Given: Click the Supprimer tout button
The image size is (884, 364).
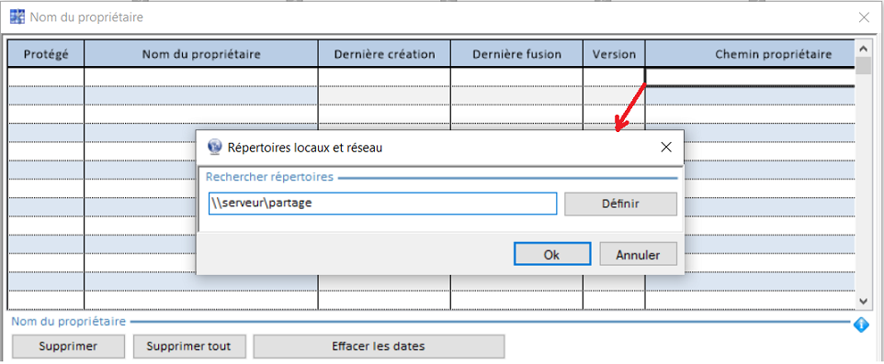Looking at the screenshot, I should click(189, 346).
